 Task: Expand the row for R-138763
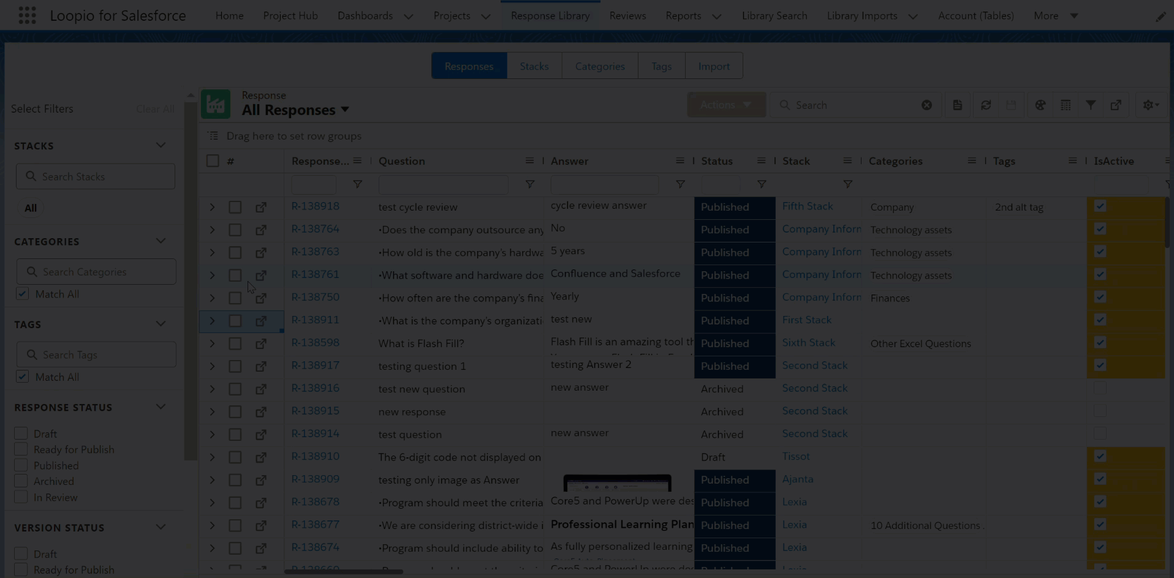pyautogui.click(x=212, y=253)
